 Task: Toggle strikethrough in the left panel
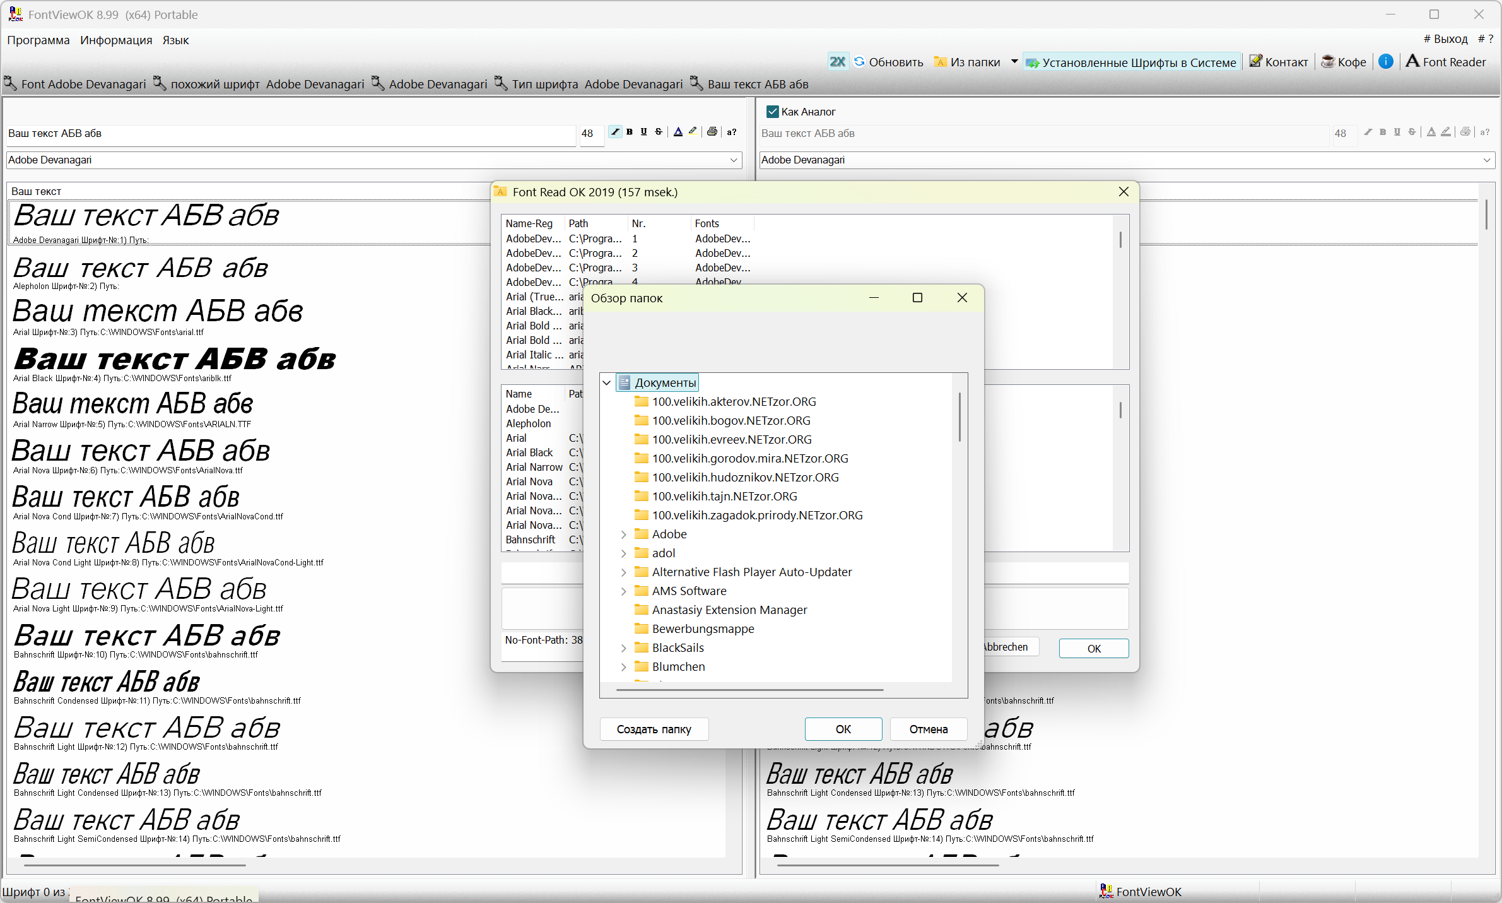659,132
